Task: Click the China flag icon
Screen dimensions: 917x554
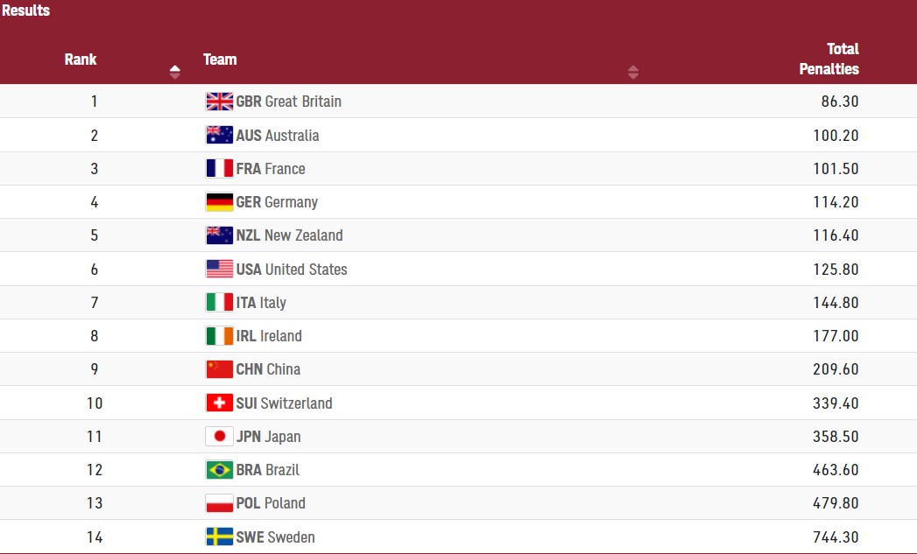Action: point(219,369)
